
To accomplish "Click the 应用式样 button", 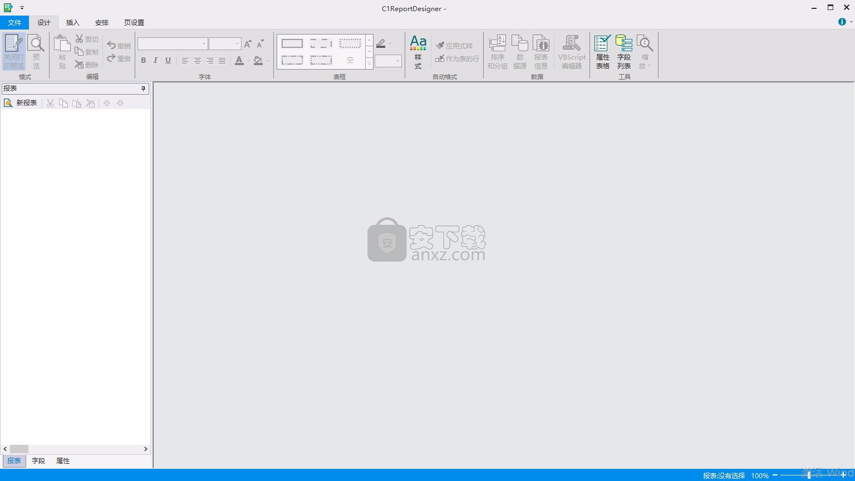I will tap(454, 46).
